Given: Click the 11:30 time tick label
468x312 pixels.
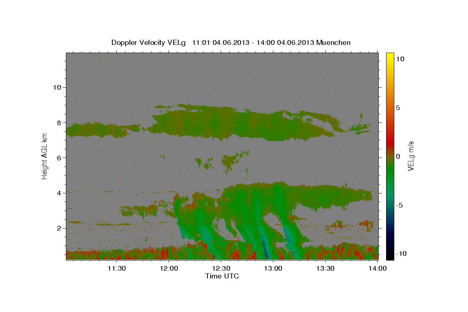Looking at the screenshot, I should [x=117, y=268].
